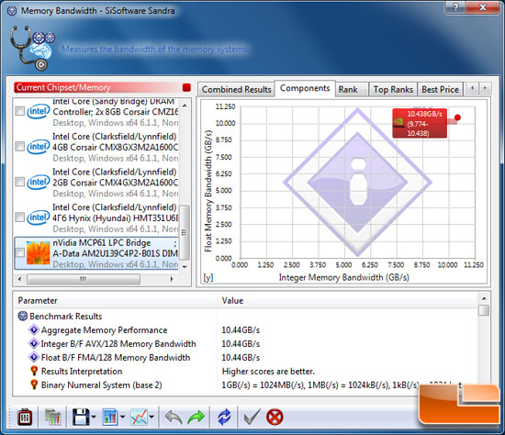Open the bar chart dropdown arrow
The height and width of the screenshot is (435, 505).
123,417
